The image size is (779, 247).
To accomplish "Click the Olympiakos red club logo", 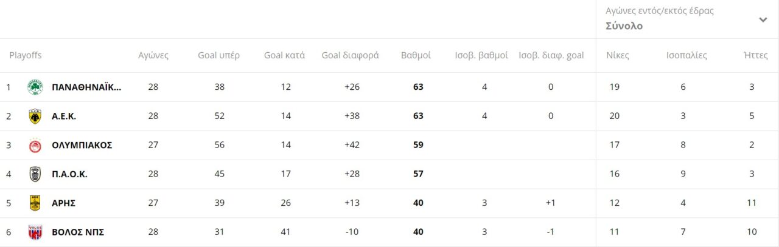I will pos(35,145).
